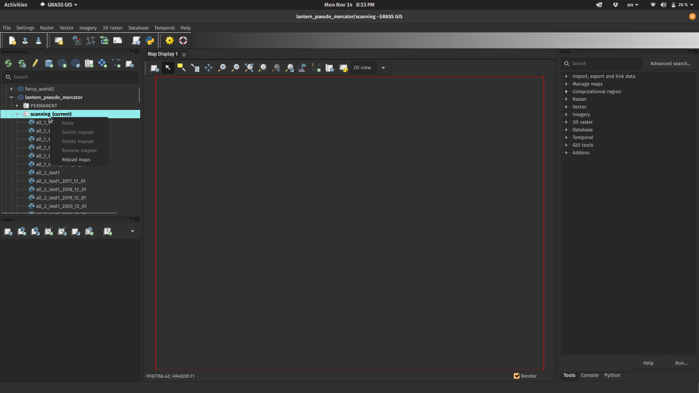
Task: Open the Python console from the main toolbar
Action: tap(150, 40)
